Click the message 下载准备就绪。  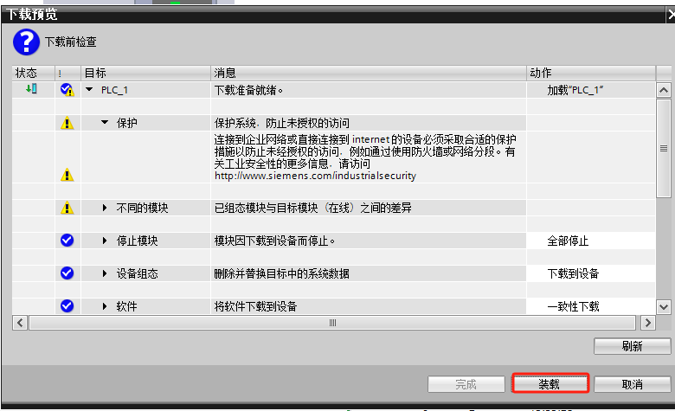tap(249, 90)
